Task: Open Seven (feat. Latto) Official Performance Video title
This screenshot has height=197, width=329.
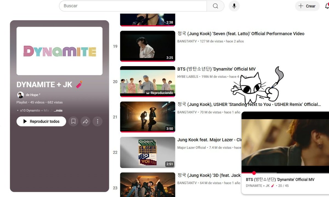Action: click(241, 34)
